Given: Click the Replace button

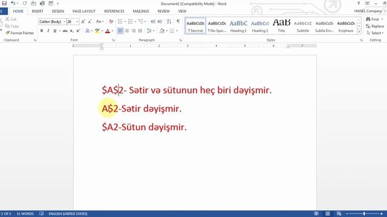Looking at the screenshot, I should [x=375, y=26].
